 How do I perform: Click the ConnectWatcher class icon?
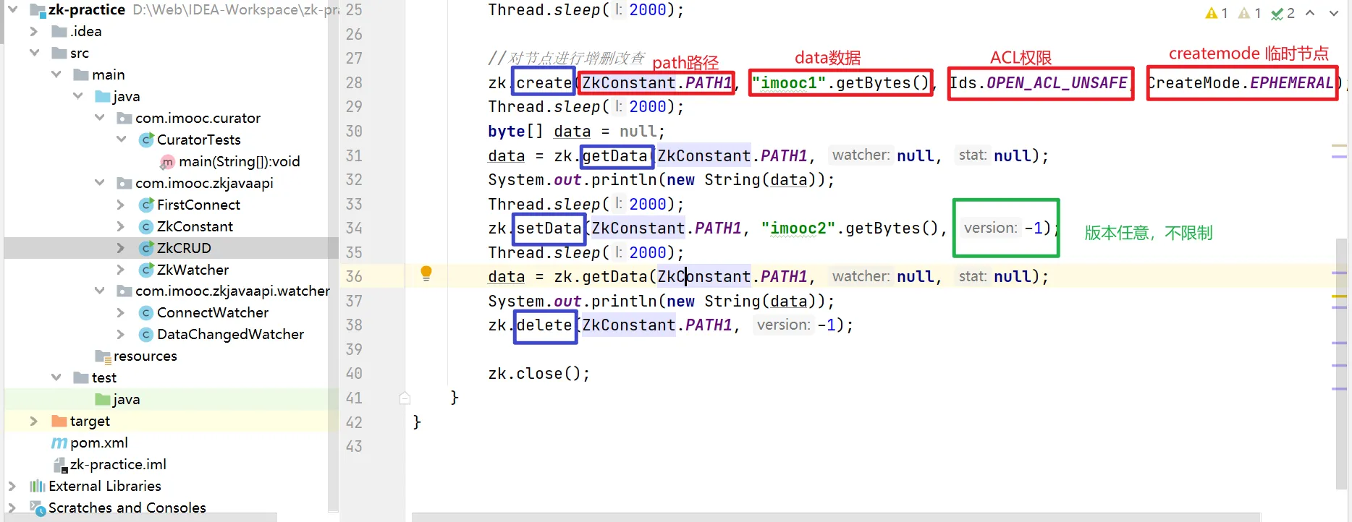[x=146, y=313]
